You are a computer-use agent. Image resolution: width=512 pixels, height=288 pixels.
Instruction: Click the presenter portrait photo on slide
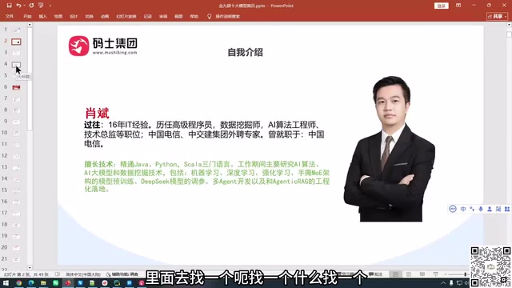(390, 149)
